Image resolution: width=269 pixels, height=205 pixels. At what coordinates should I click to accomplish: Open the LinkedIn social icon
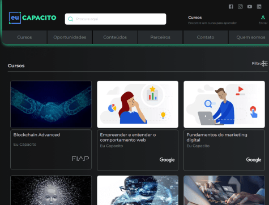pos(259,7)
